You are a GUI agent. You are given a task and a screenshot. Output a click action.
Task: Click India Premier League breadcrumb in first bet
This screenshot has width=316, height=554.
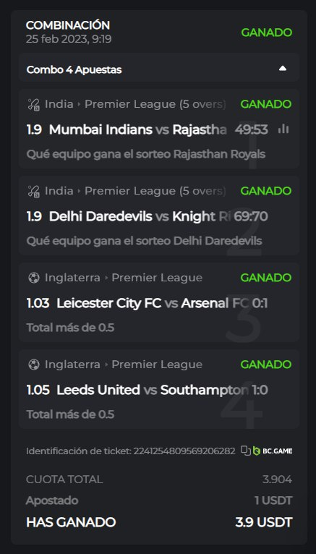tap(135, 104)
